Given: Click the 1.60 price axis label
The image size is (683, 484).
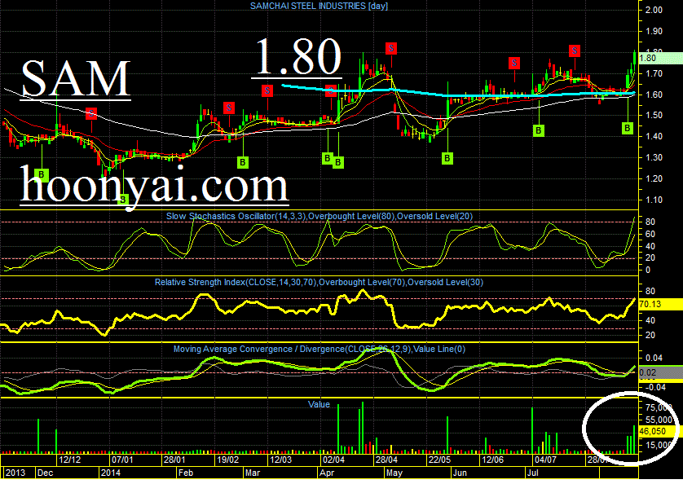Looking at the screenshot, I should point(654,95).
